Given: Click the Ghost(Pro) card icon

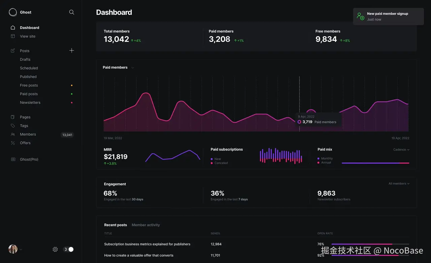Looking at the screenshot, I should point(13,159).
